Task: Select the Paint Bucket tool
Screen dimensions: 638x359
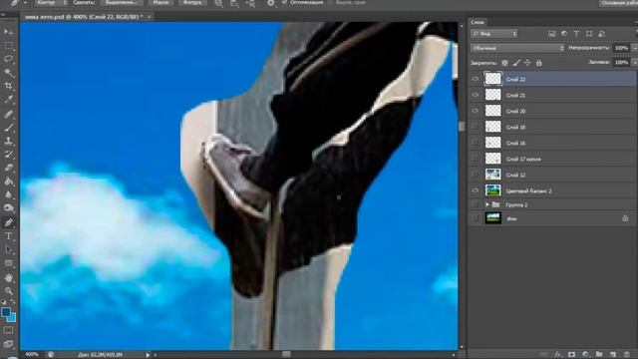Action: (8, 181)
